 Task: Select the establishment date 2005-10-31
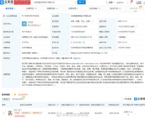point(122,21)
